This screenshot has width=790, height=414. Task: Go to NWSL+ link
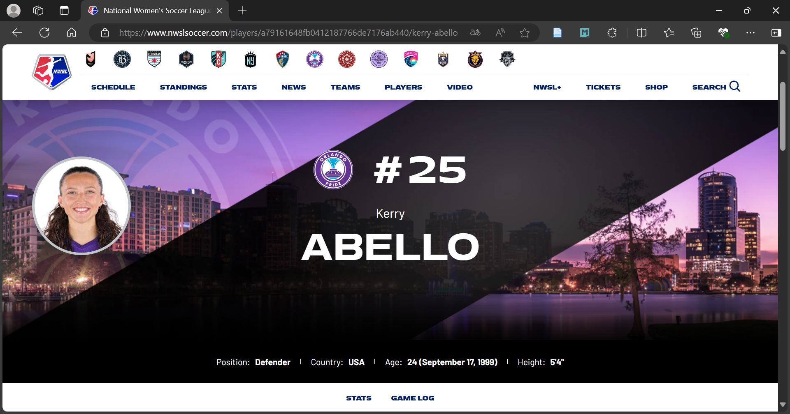[547, 87]
